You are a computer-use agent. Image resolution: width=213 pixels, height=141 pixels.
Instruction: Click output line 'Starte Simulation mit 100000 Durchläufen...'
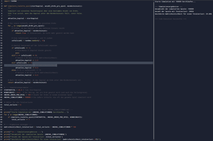click(175, 2)
